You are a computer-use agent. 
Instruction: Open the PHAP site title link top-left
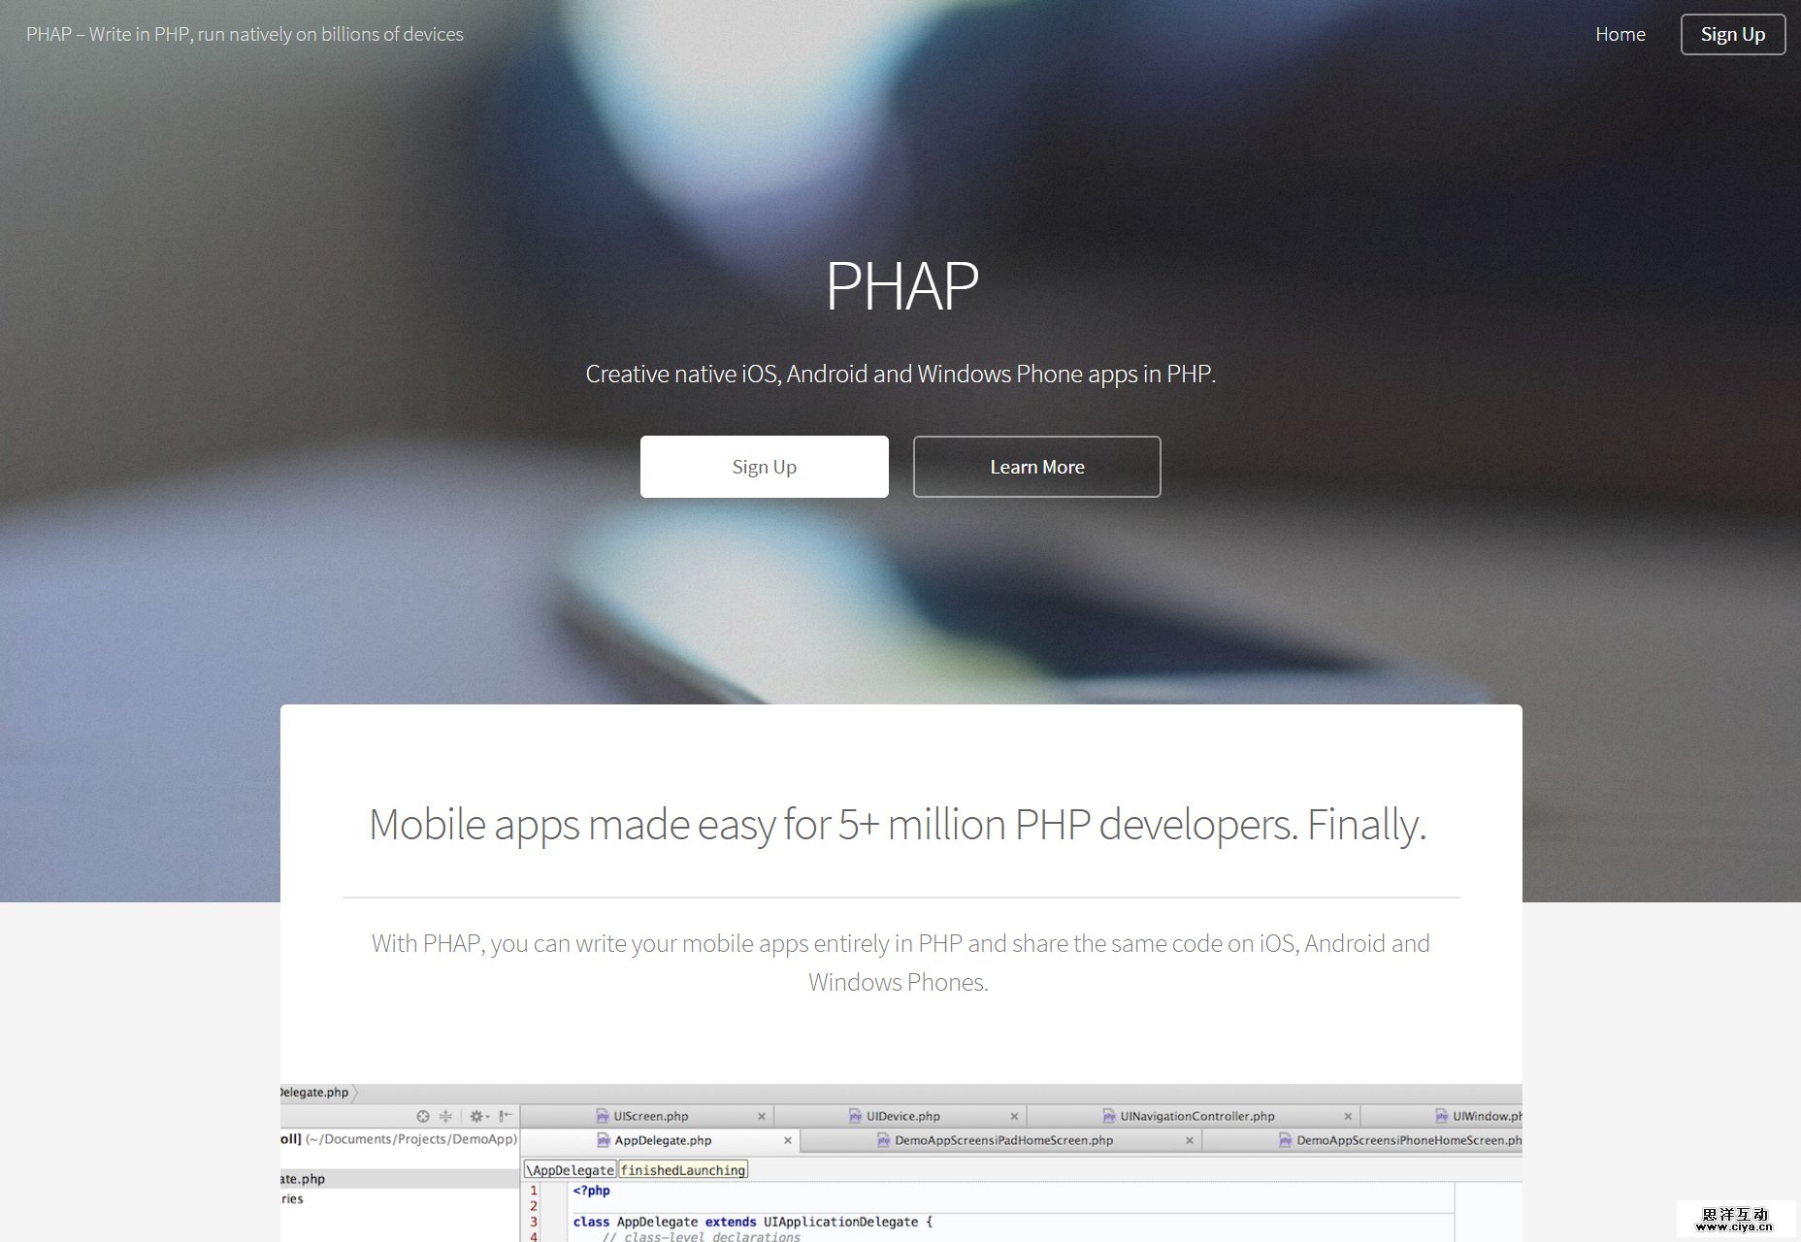click(245, 33)
